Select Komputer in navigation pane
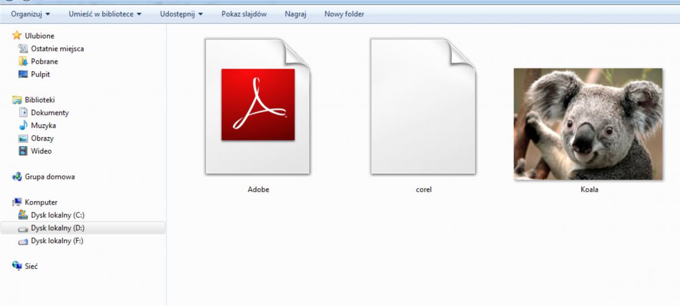Viewport: 680px width, 306px height. (41, 202)
